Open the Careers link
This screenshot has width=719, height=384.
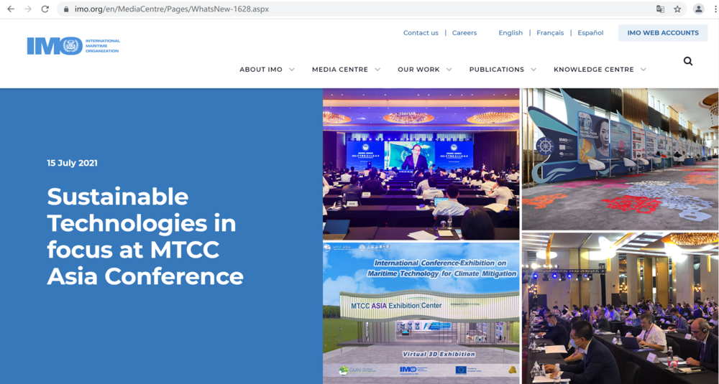coord(464,33)
